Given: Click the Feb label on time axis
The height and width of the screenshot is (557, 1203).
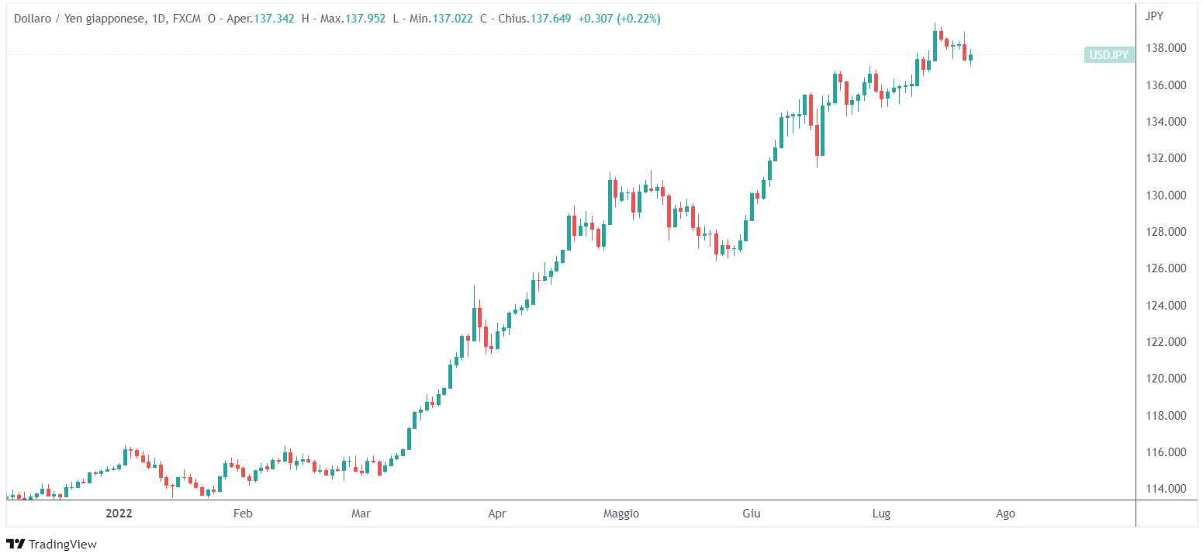Looking at the screenshot, I should tap(243, 514).
